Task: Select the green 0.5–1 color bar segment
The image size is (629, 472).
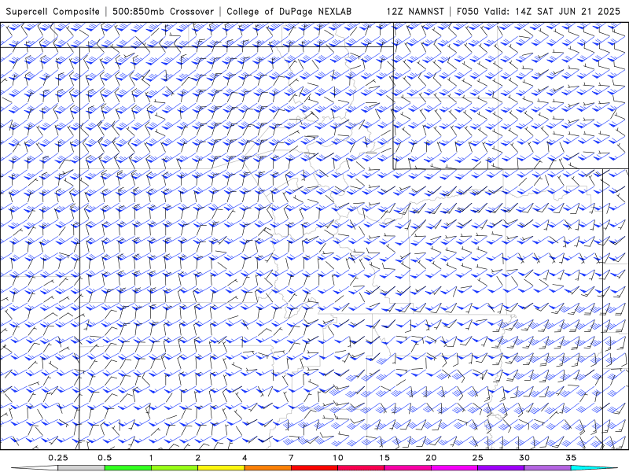Action: click(x=128, y=468)
